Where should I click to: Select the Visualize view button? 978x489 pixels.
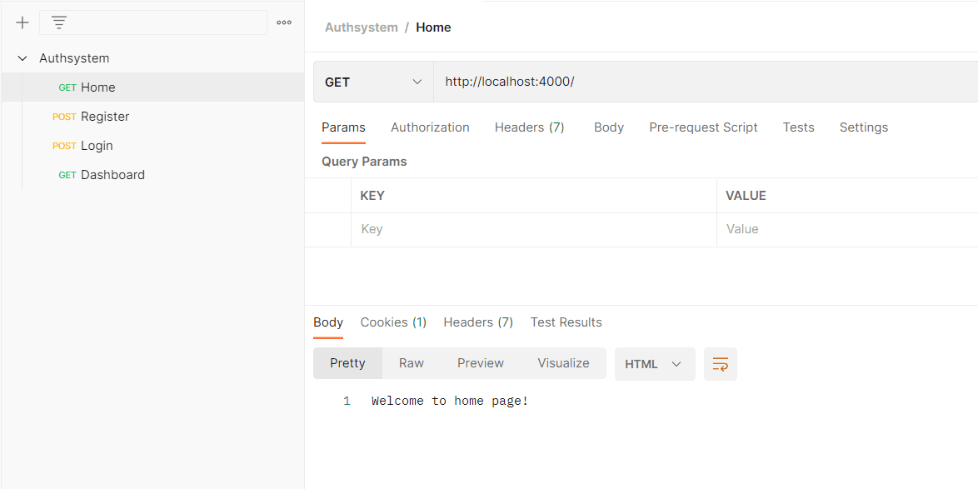coord(563,364)
